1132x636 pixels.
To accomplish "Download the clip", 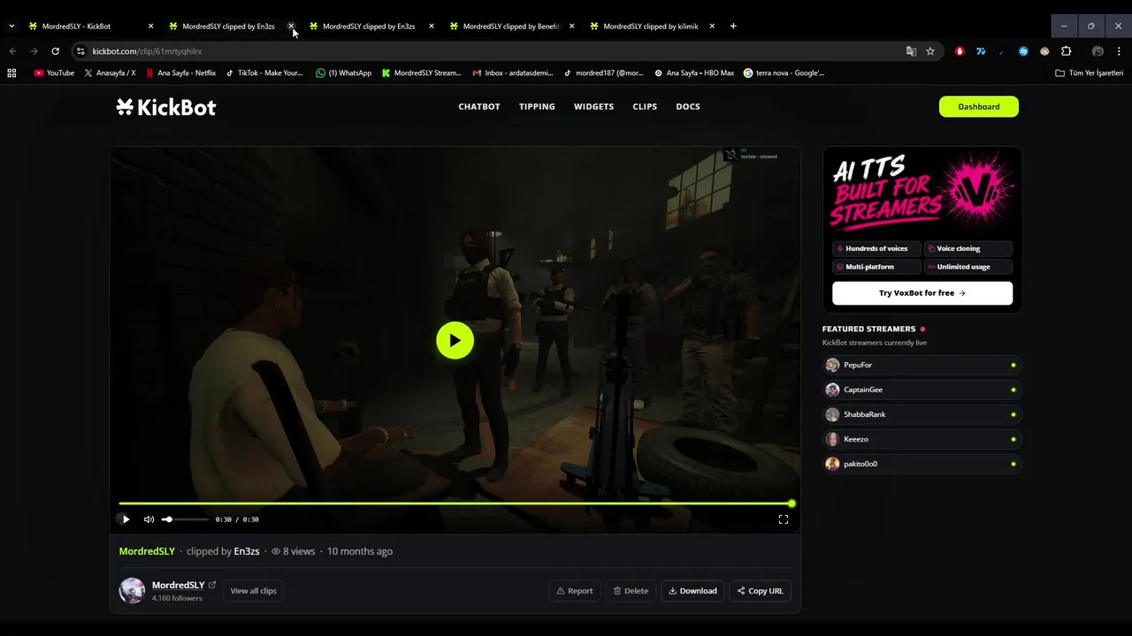I will click(x=692, y=591).
